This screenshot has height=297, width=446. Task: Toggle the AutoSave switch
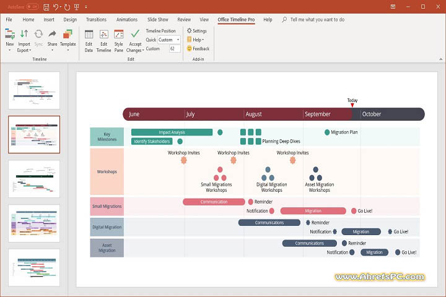click(x=32, y=7)
